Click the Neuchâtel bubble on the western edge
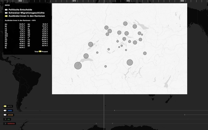The width and height of the screenshot is (208, 130). tap(91, 44)
